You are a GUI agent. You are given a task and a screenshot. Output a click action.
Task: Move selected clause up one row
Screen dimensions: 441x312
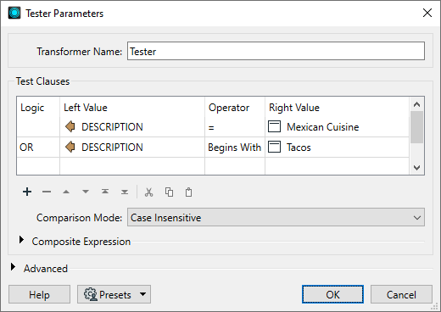66,192
